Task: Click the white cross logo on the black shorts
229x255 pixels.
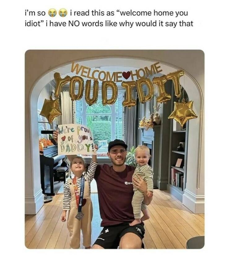Action: pyautogui.click(x=106, y=231)
